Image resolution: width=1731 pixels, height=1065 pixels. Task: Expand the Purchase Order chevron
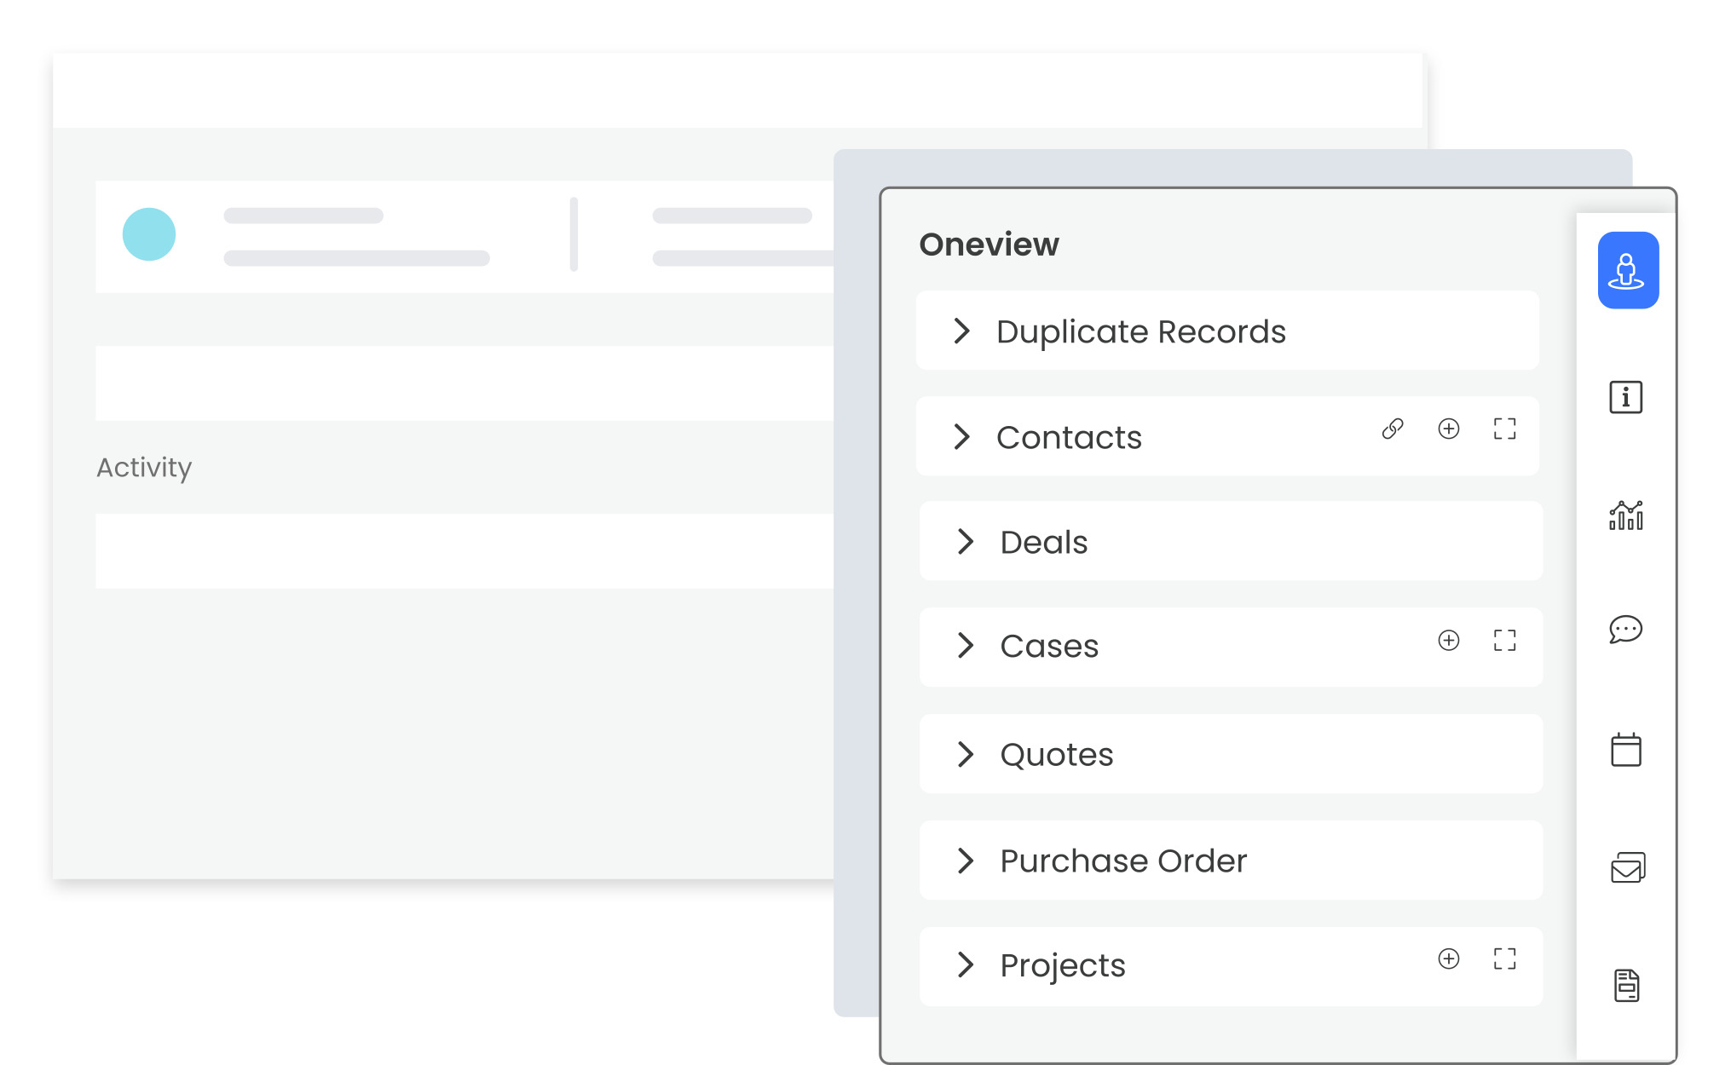click(965, 861)
